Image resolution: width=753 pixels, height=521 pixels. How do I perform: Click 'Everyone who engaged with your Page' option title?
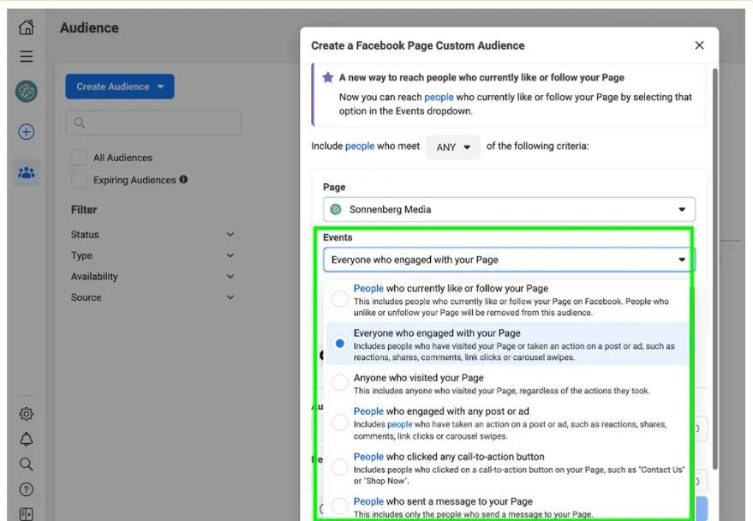(437, 333)
